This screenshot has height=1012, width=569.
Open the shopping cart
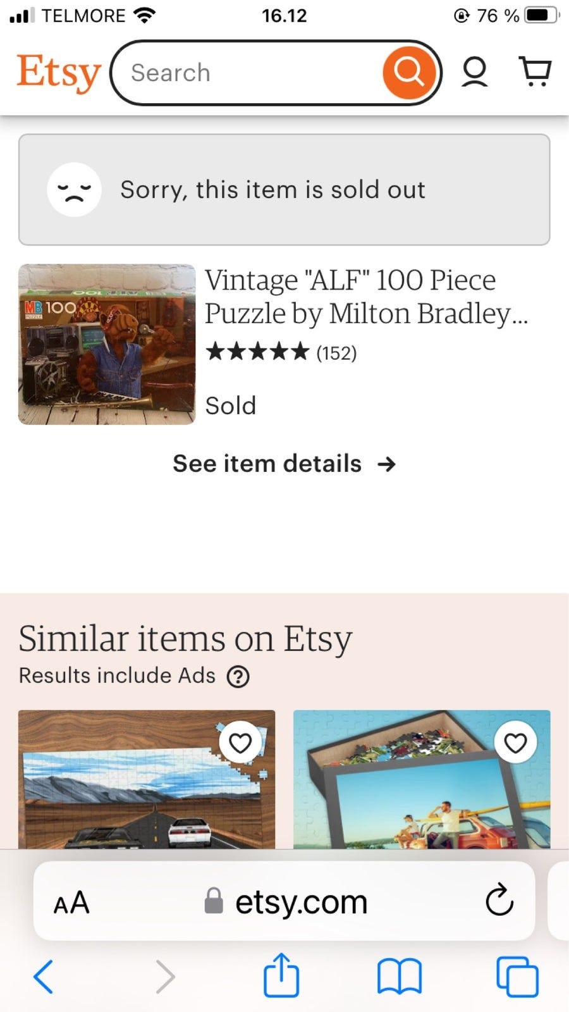tap(535, 72)
